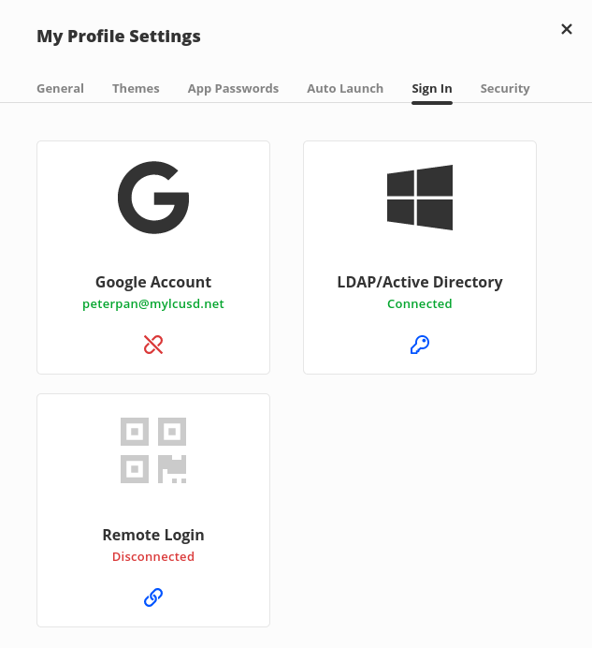Click the peterpan@mylcusd.net email address
Viewport: 592px width, 648px height.
(x=153, y=303)
